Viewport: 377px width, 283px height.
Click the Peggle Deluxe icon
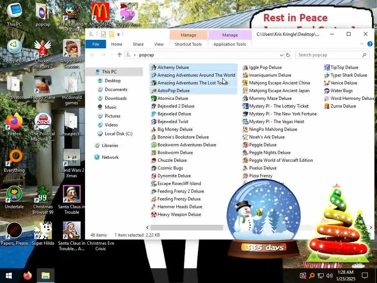click(x=245, y=145)
